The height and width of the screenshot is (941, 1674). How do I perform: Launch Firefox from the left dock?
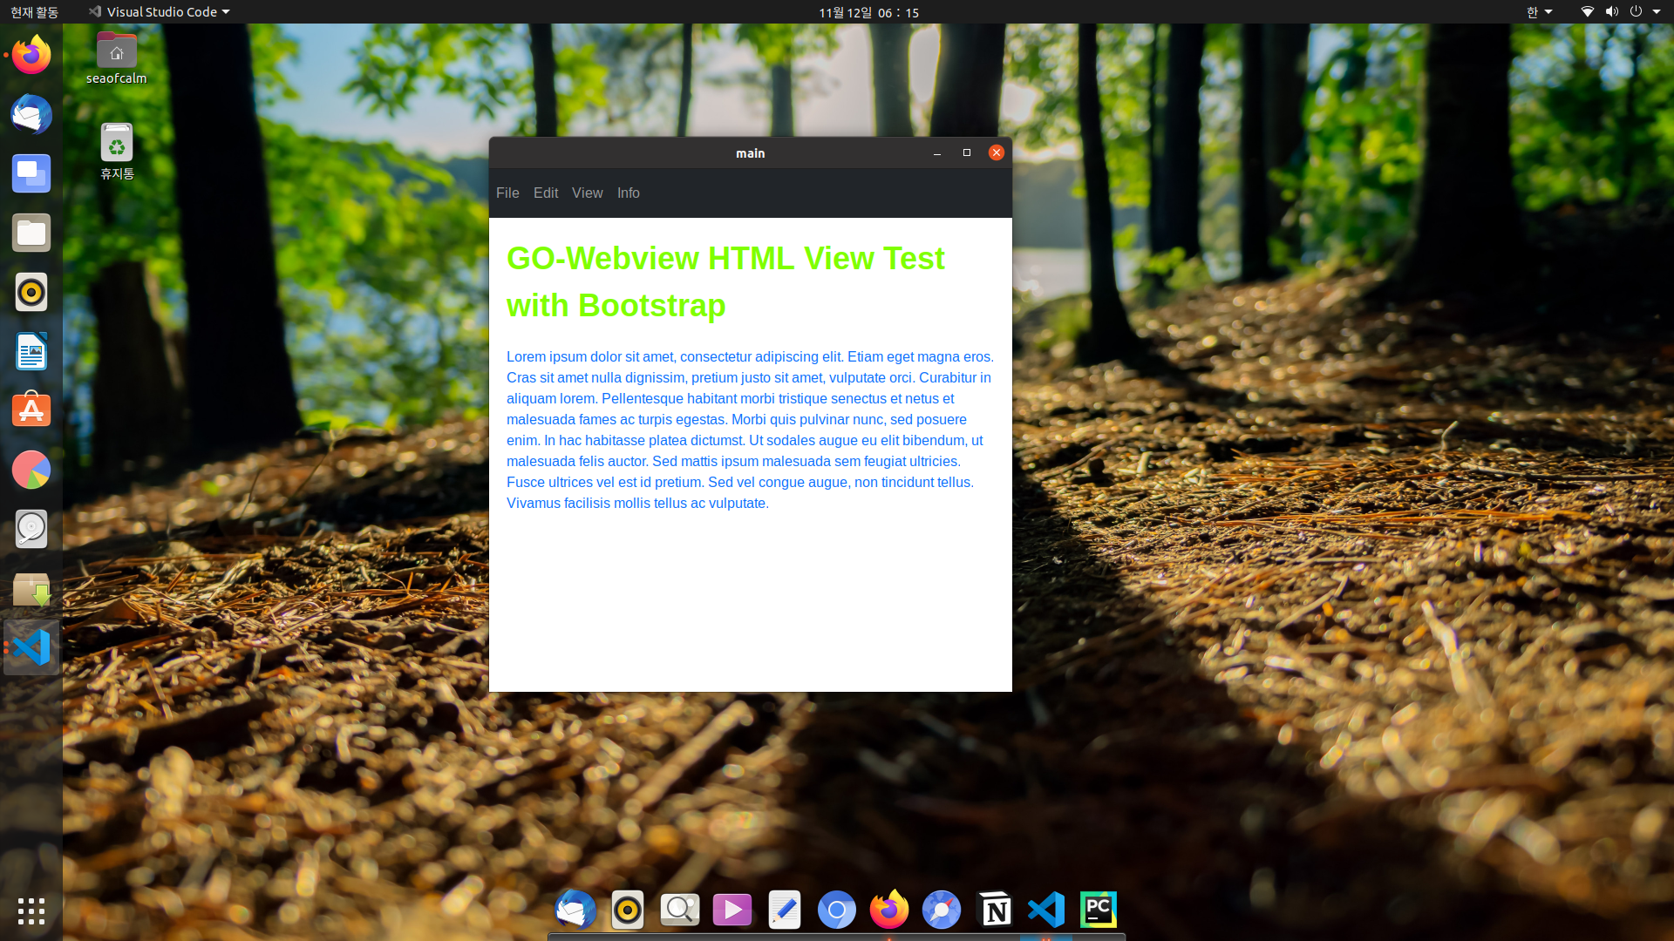[31, 56]
